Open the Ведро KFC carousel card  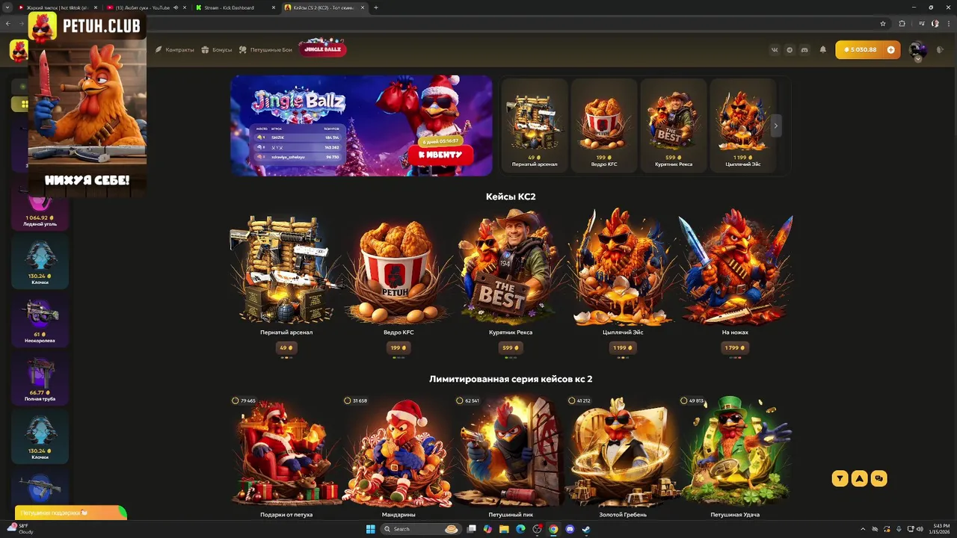[x=604, y=126]
